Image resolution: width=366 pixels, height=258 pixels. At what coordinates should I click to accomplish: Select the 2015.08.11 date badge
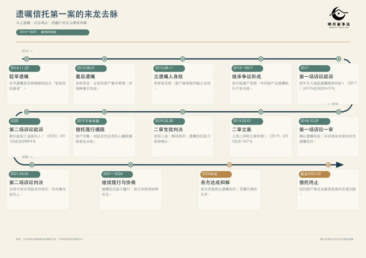pos(169,68)
